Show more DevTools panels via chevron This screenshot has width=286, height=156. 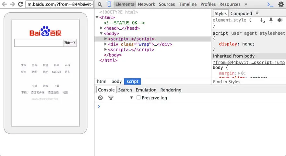[246, 4]
